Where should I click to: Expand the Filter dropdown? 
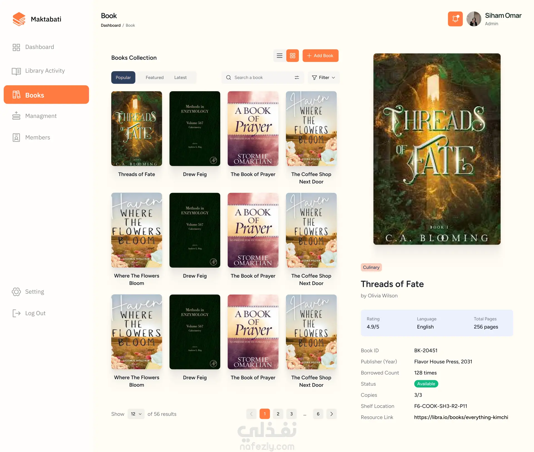(x=323, y=78)
